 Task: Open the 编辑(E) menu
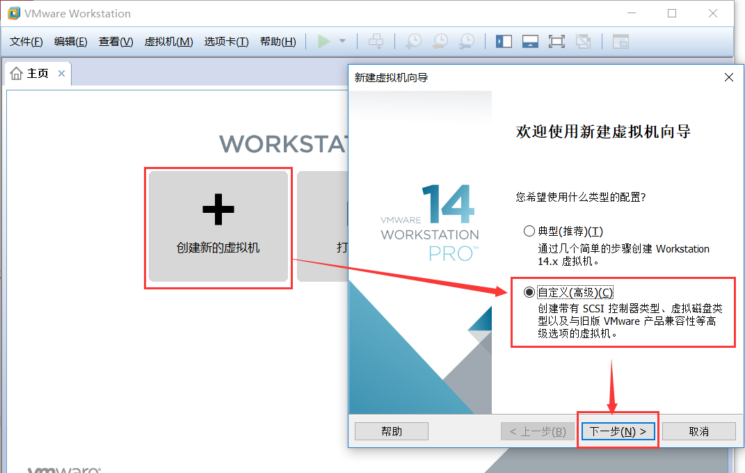[71, 42]
